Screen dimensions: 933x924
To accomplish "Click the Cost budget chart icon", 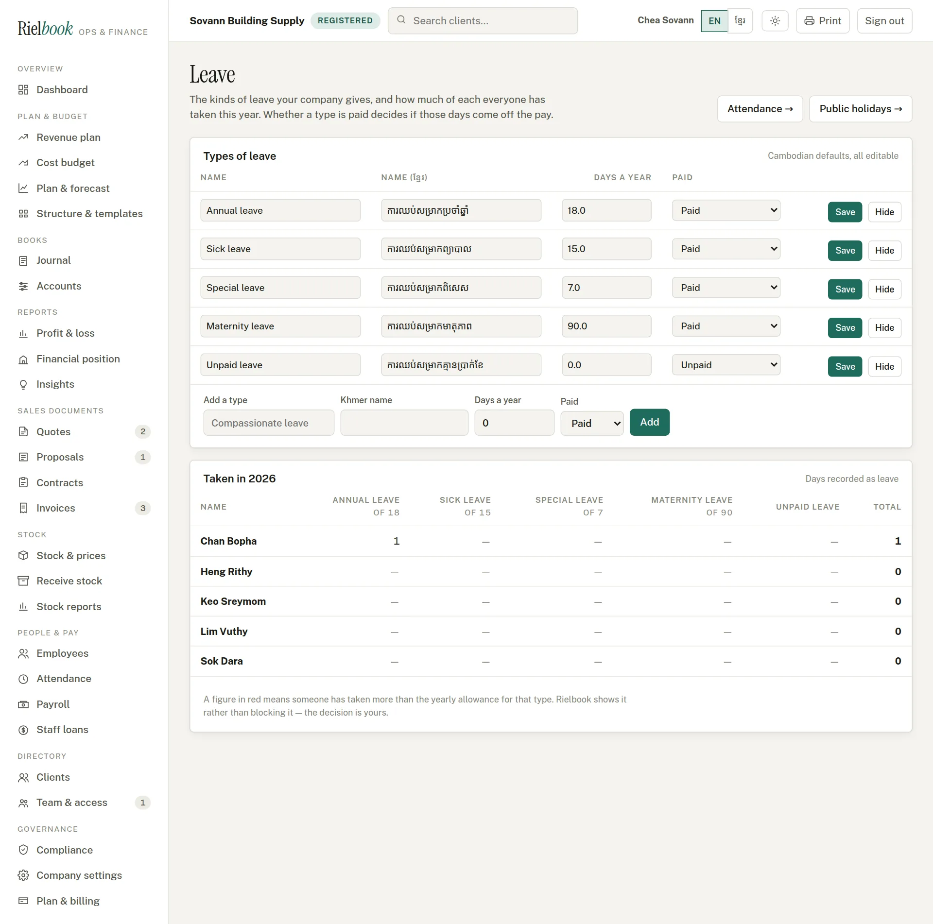I will [23, 163].
